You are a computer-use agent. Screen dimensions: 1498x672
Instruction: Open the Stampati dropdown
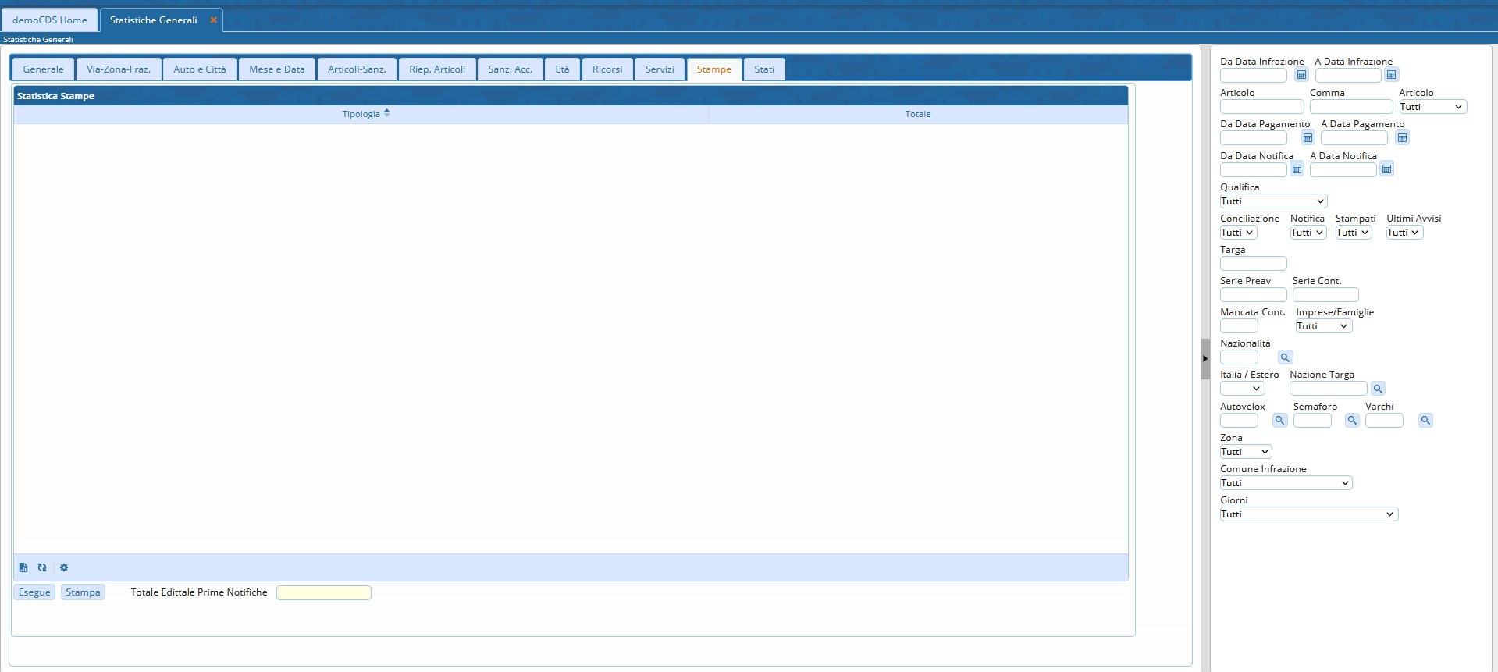[x=1354, y=233]
